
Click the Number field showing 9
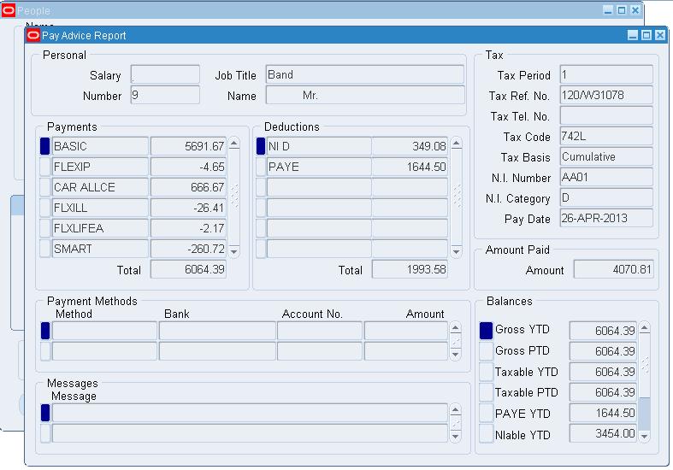point(165,95)
